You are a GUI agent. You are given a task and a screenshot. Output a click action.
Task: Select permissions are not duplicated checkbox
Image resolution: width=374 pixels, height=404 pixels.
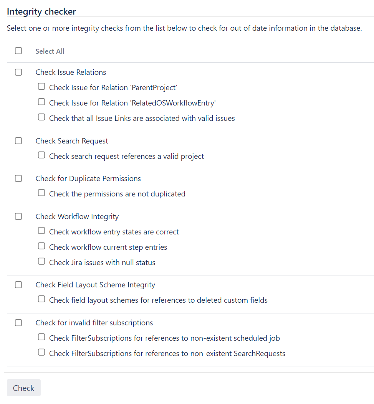[41, 193]
